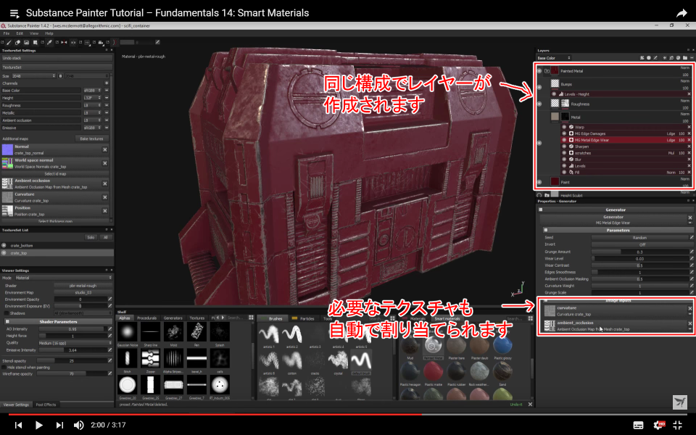Exit full screen video mode

point(678,425)
